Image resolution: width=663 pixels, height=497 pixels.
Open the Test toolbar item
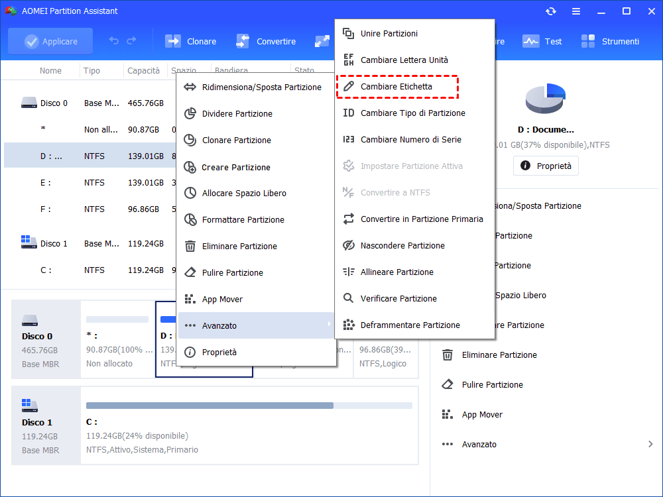[x=542, y=41]
